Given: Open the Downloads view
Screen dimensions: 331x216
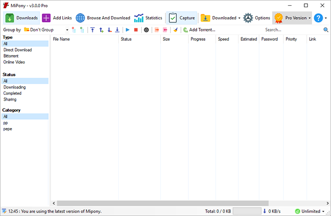Looking at the screenshot, I should (21, 18).
